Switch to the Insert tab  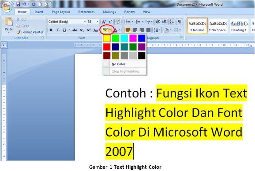tap(39, 12)
